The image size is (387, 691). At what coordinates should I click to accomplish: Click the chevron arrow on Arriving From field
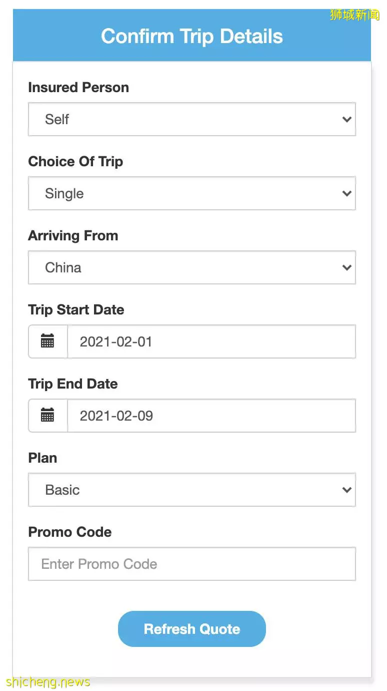tap(346, 268)
